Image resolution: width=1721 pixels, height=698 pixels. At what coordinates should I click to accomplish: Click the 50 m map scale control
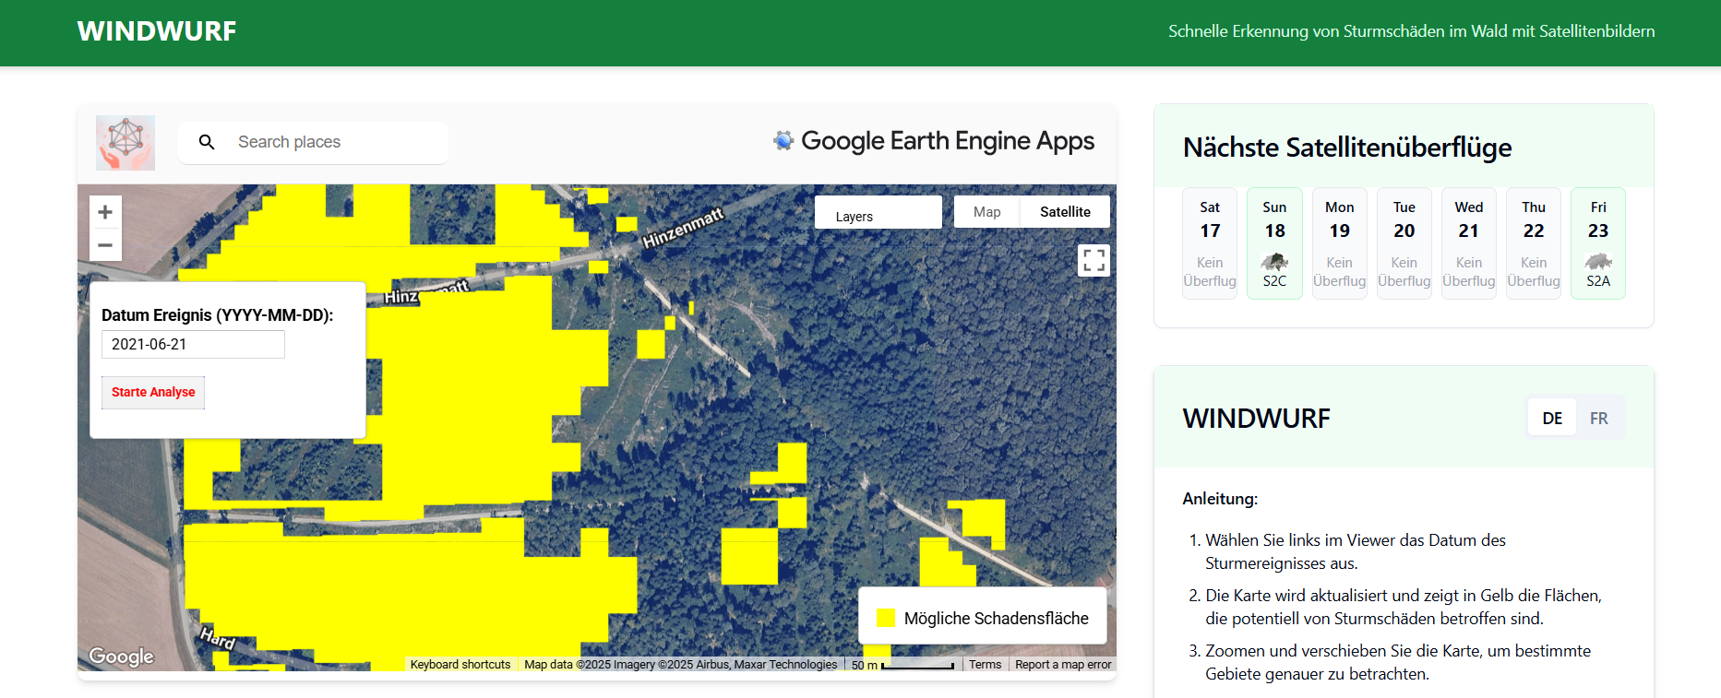pos(902,665)
